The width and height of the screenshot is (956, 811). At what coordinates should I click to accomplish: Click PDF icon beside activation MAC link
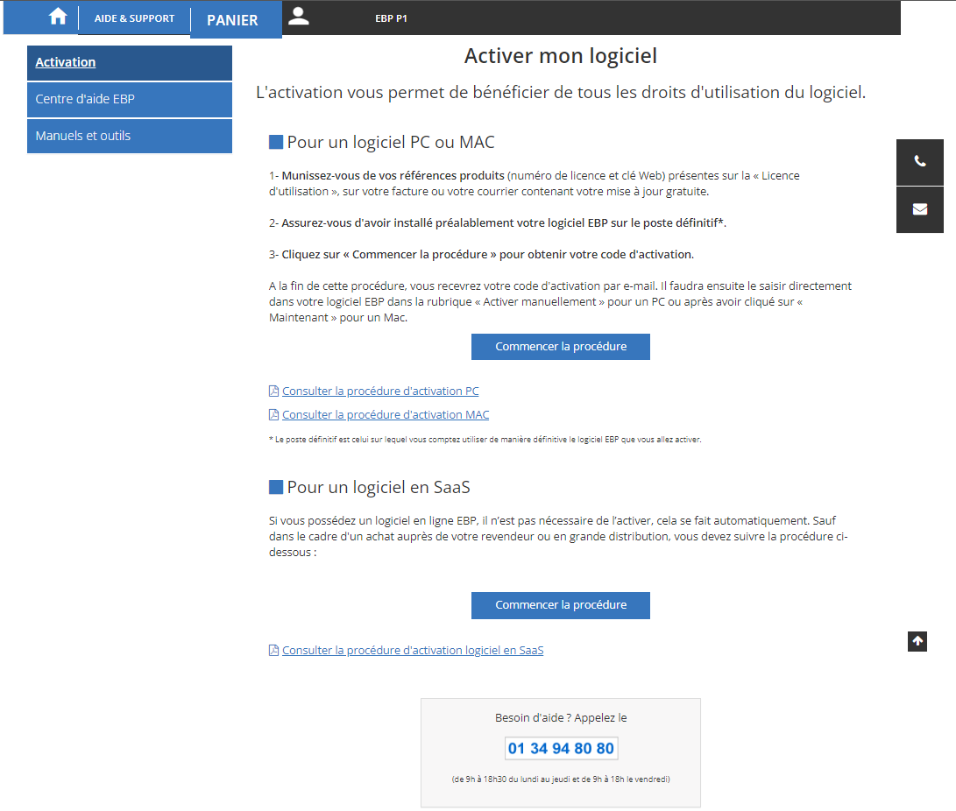273,415
